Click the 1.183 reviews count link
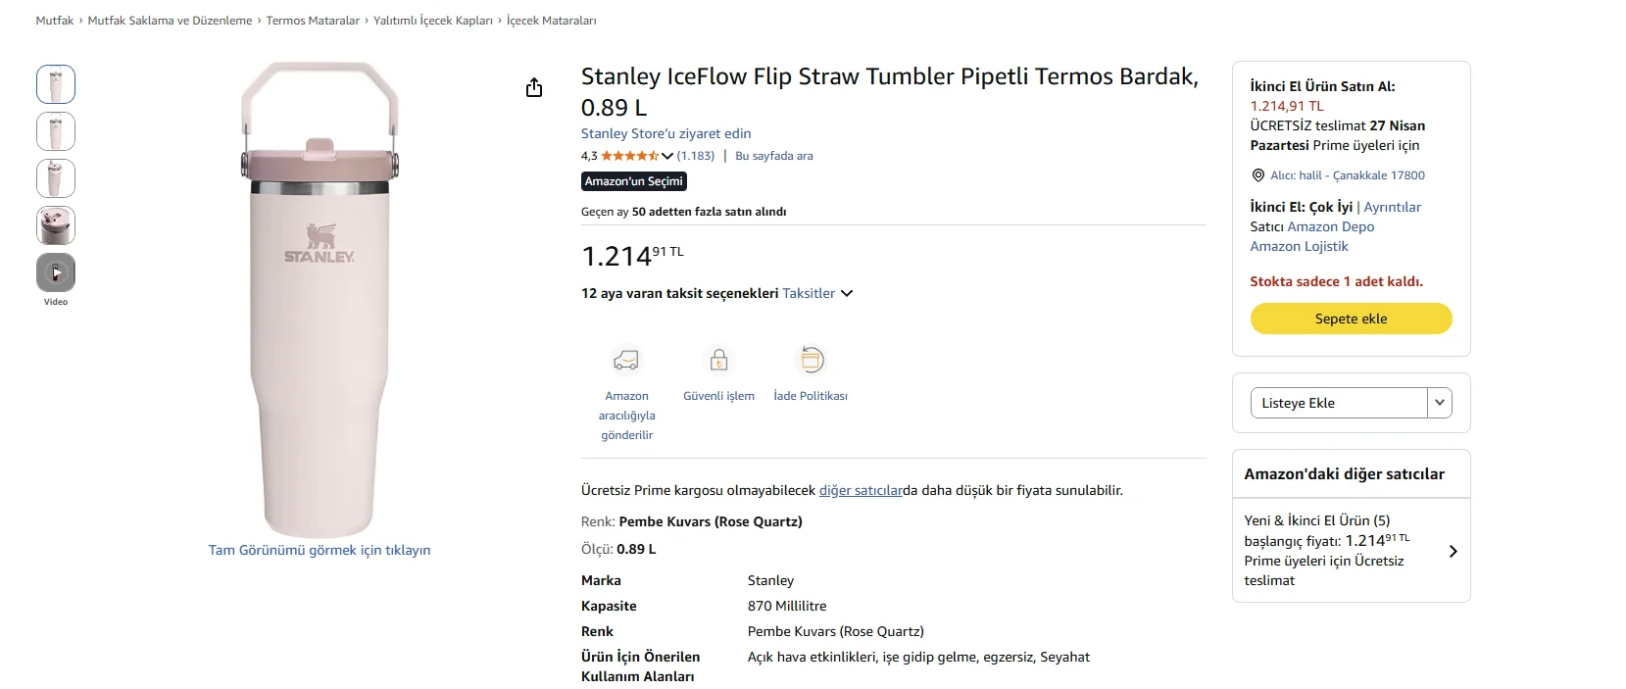This screenshot has height=689, width=1626. [x=696, y=156]
